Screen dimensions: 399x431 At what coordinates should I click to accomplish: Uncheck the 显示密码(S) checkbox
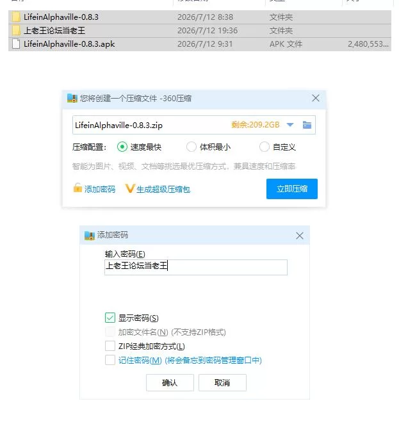[x=110, y=318]
